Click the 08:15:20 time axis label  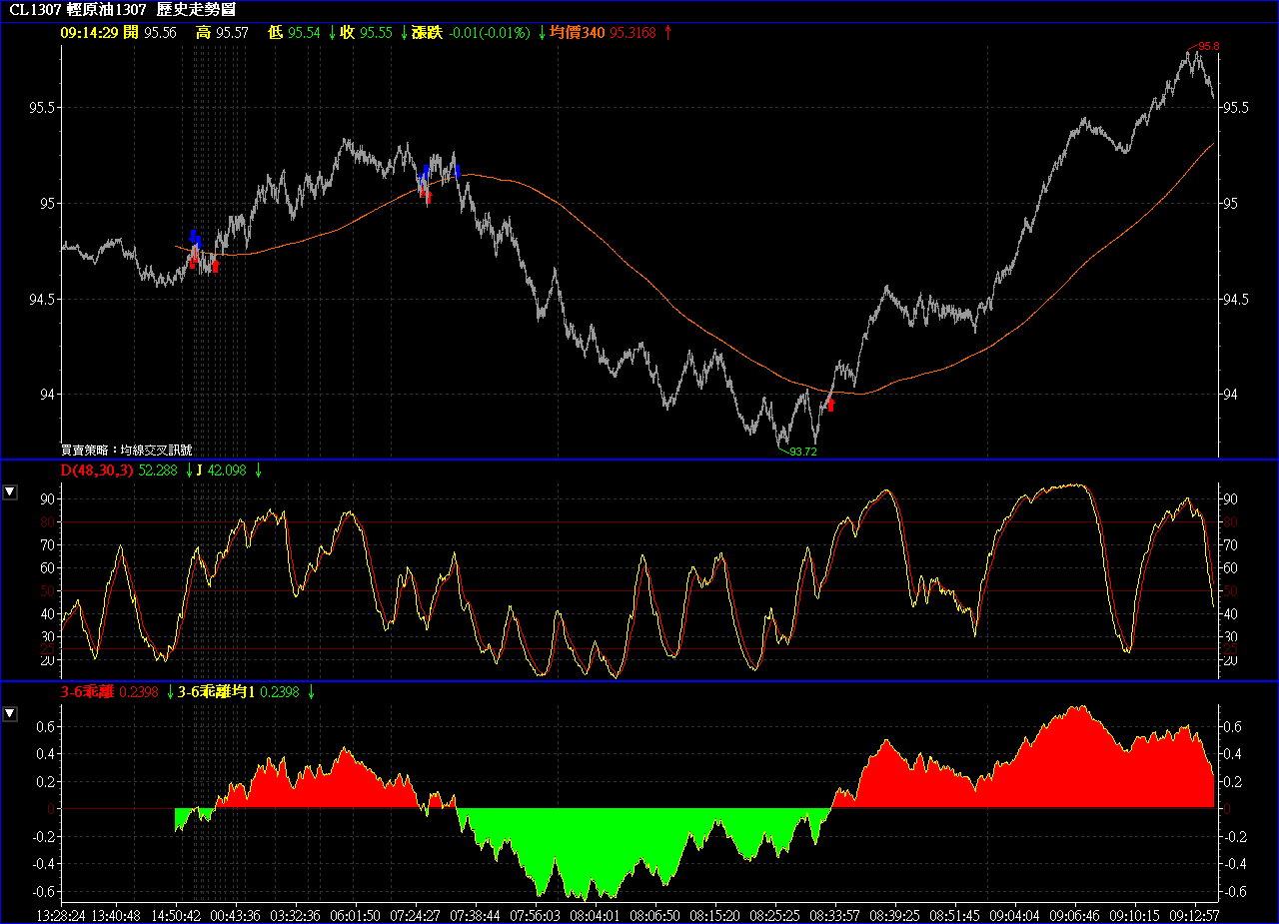coord(715,914)
